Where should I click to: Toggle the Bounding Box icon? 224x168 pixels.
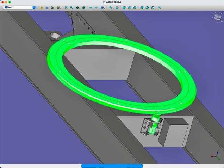tap(83, 7)
